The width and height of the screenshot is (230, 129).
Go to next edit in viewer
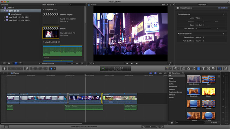(137, 63)
